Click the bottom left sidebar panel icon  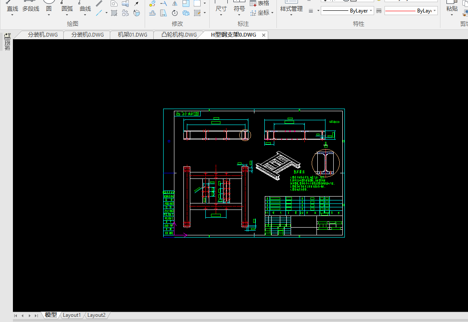click(x=7, y=48)
